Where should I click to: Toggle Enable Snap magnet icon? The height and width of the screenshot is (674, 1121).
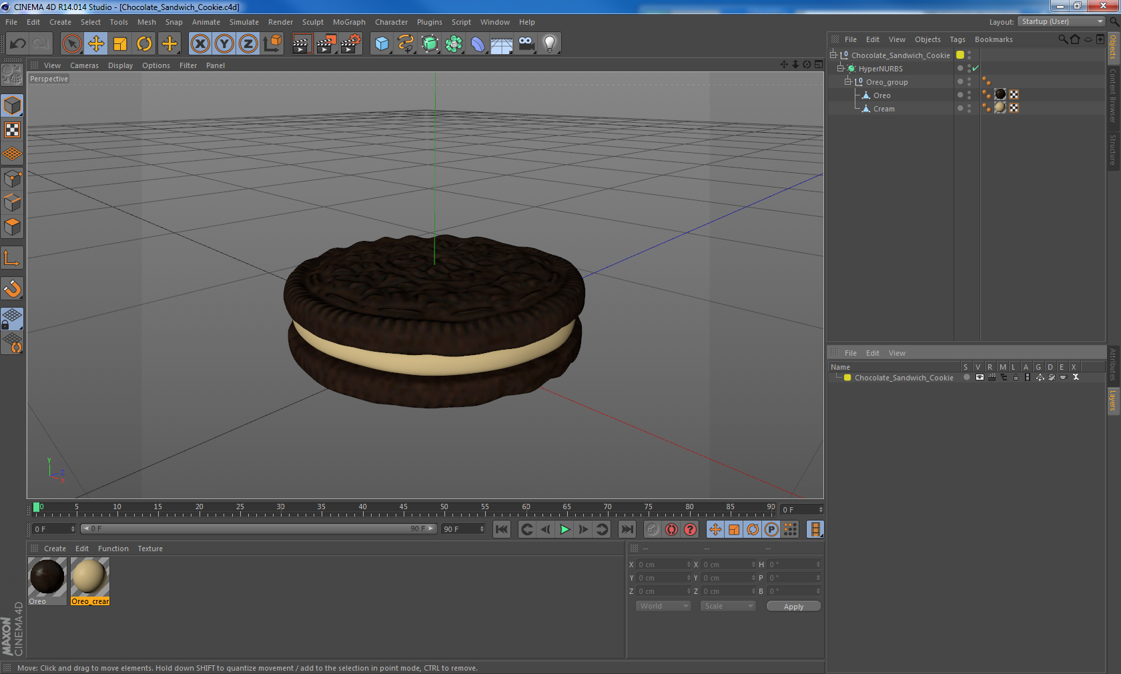pos(12,288)
